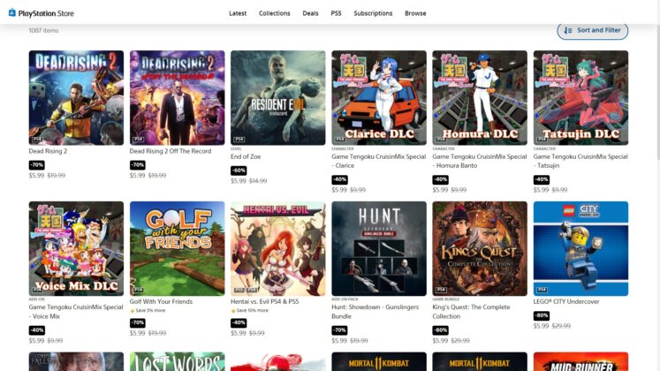
Task: Open the Clarice DLC cover art
Action: pyautogui.click(x=379, y=98)
